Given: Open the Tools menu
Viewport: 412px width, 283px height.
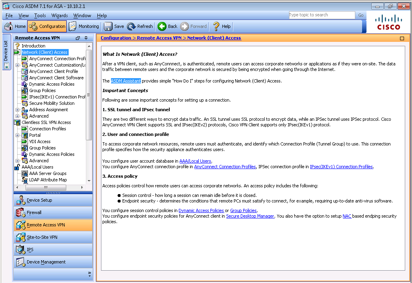Looking at the screenshot, I should pyautogui.click(x=40, y=16).
